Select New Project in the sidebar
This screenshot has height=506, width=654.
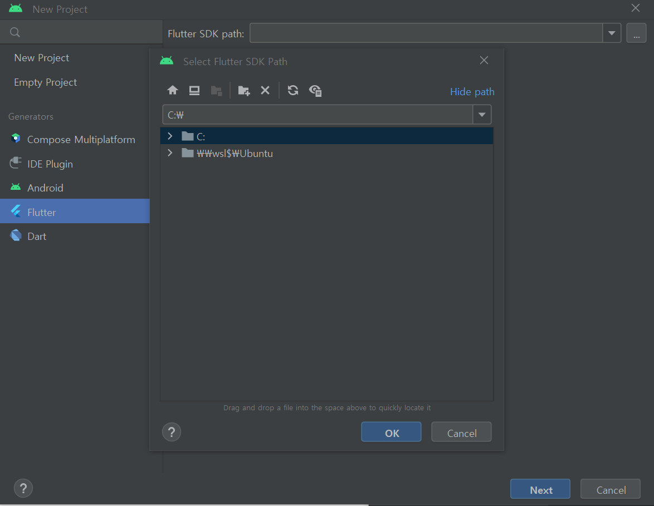pyautogui.click(x=42, y=58)
